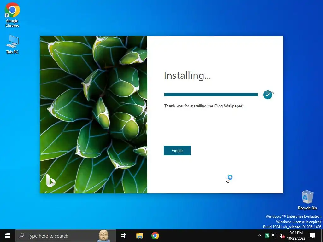Open Task View on taskbar
The width and height of the screenshot is (323, 242).
[x=124, y=236]
